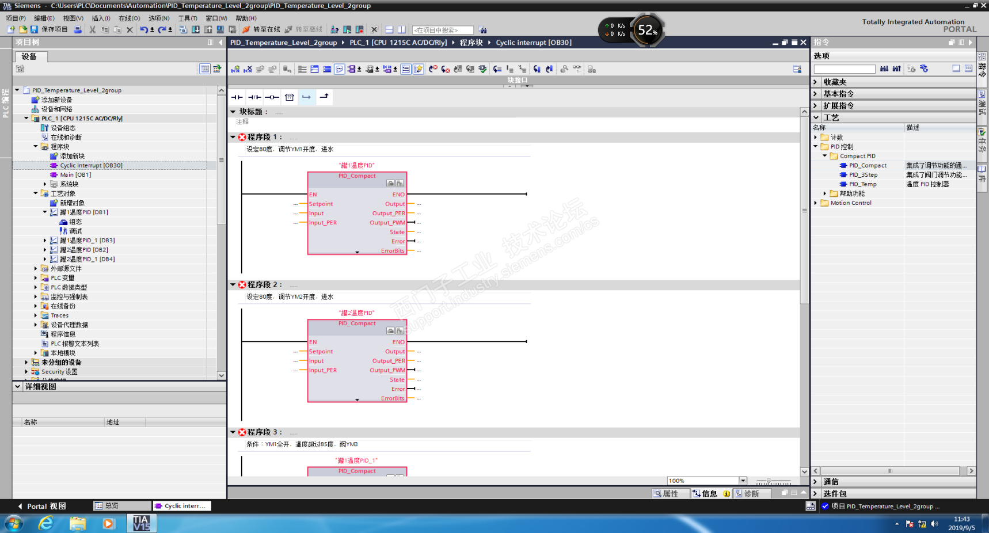This screenshot has height=533, width=989.
Task: Expand the Motion Control folder
Action: (816, 203)
